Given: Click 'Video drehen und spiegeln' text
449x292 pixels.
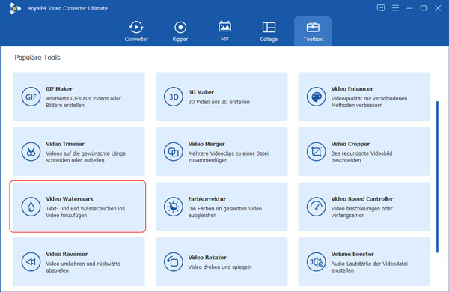Looking at the screenshot, I should [x=220, y=267].
